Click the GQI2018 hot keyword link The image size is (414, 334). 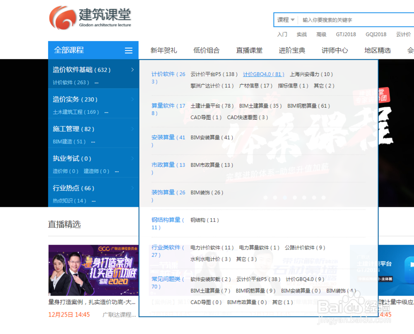pyautogui.click(x=376, y=34)
